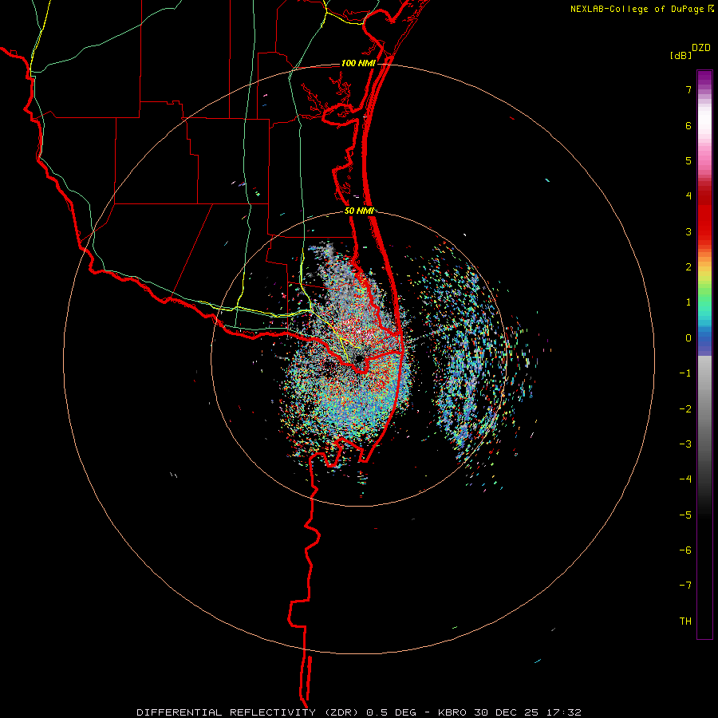Click the dark radar site center spot

[358, 358]
